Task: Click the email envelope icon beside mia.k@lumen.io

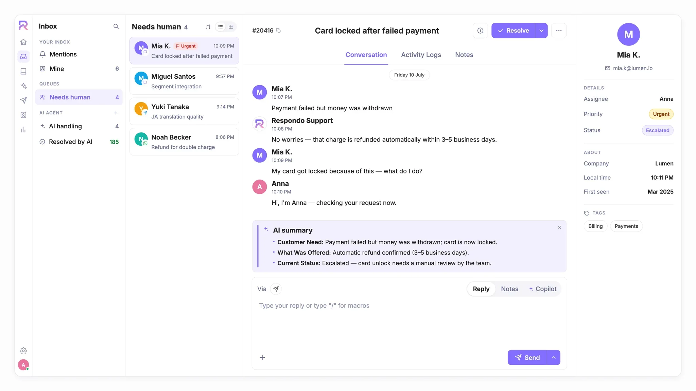Action: [x=608, y=68]
